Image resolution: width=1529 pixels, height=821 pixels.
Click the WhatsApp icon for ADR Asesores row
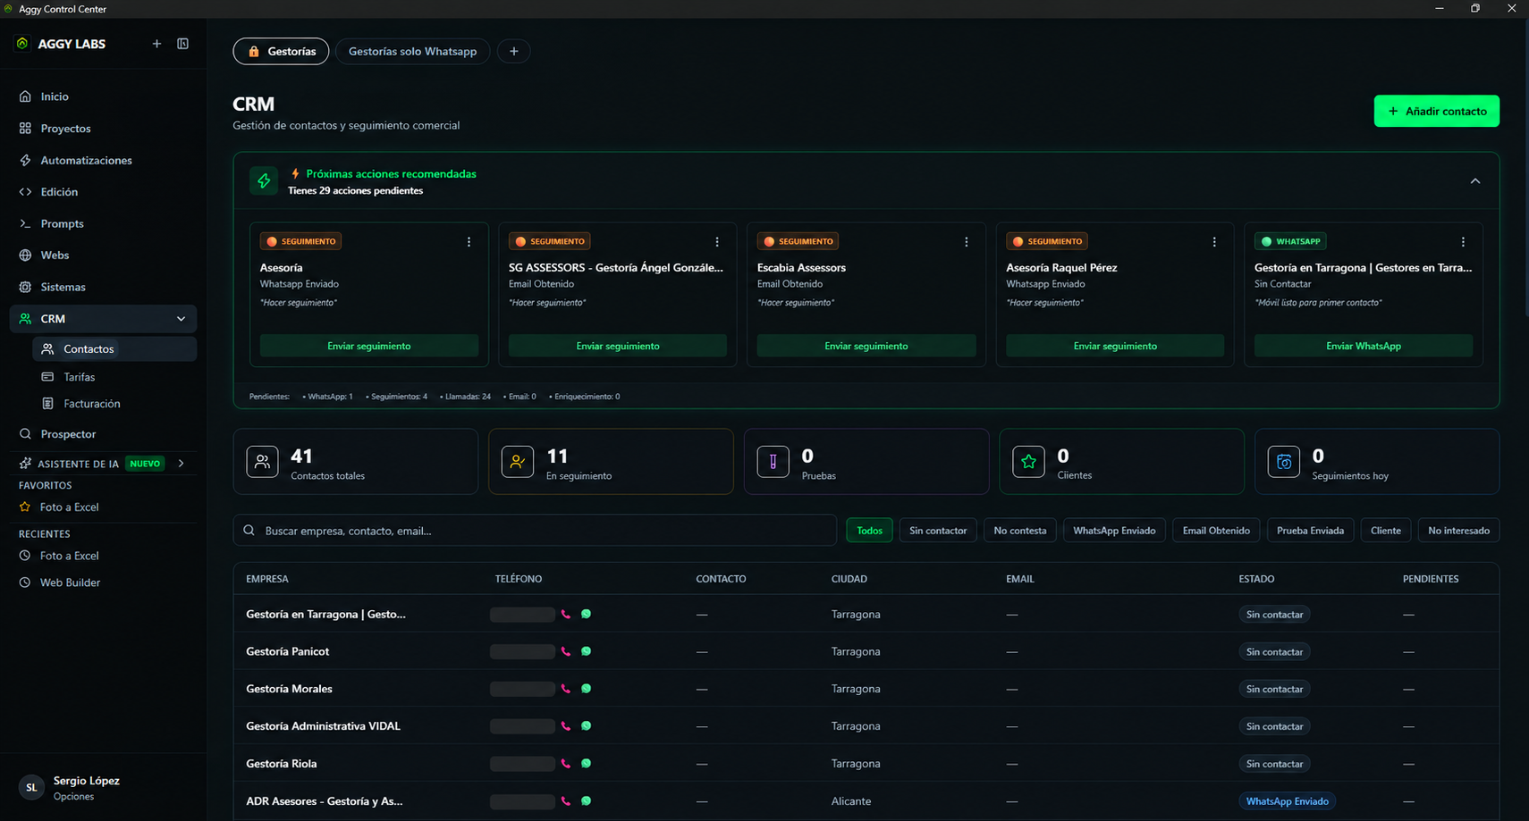[587, 801]
